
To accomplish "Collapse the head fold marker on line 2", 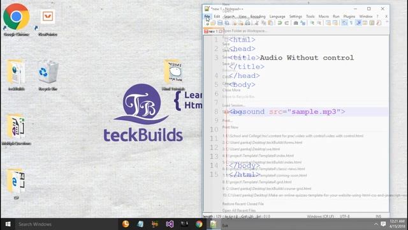I will click(226, 49).
